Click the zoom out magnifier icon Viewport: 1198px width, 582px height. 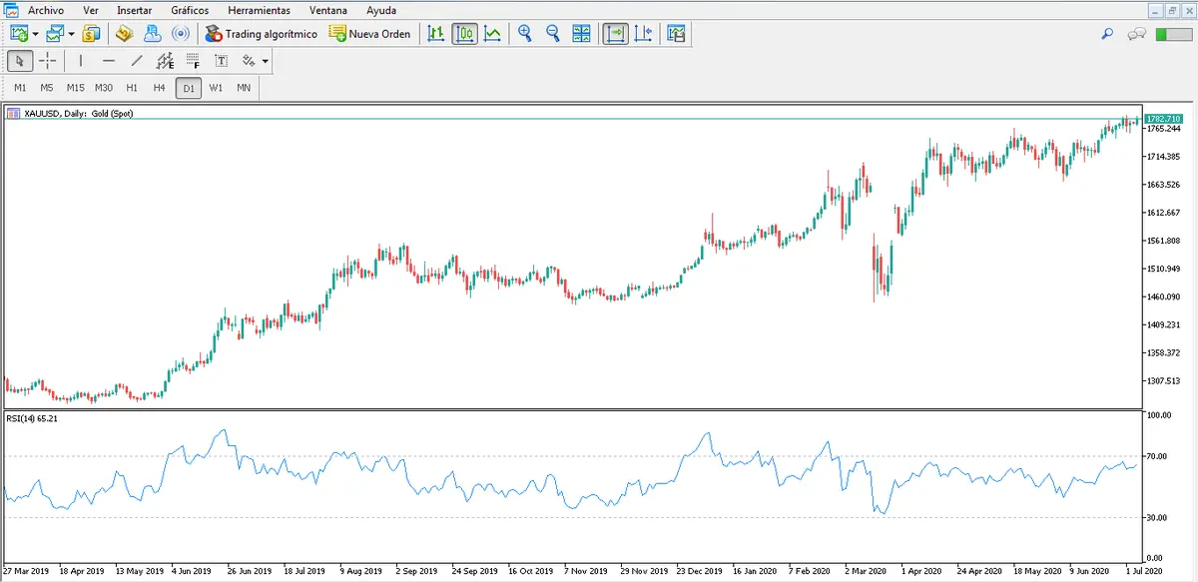tap(553, 34)
